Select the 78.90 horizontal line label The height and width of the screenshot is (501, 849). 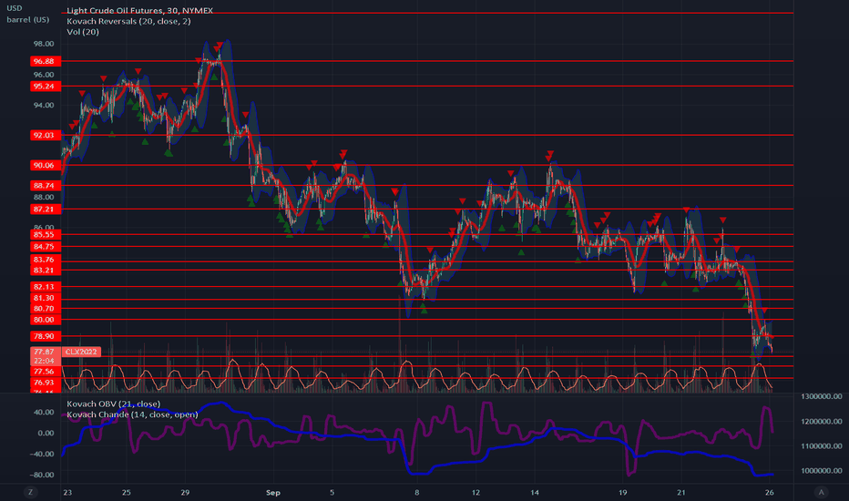(46, 336)
